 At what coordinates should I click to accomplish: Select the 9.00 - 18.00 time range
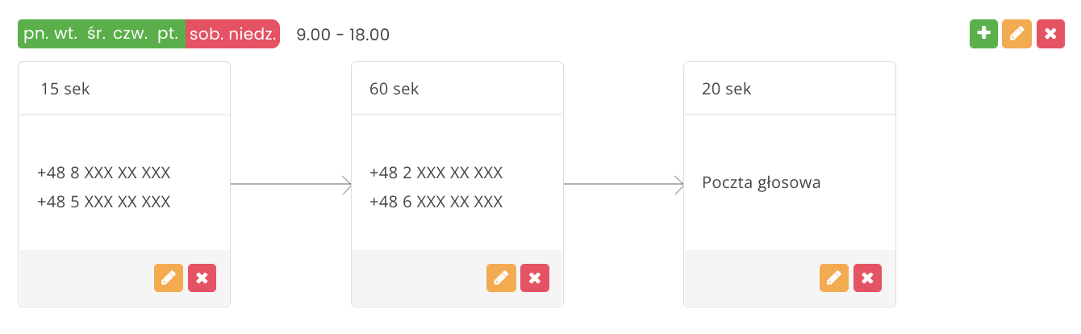point(344,35)
